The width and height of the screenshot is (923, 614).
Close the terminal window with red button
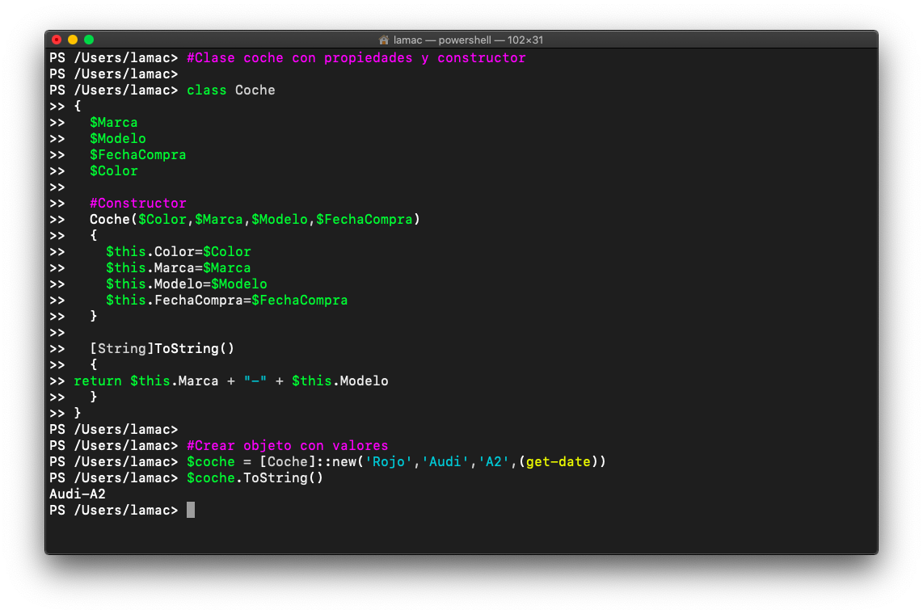[x=57, y=40]
